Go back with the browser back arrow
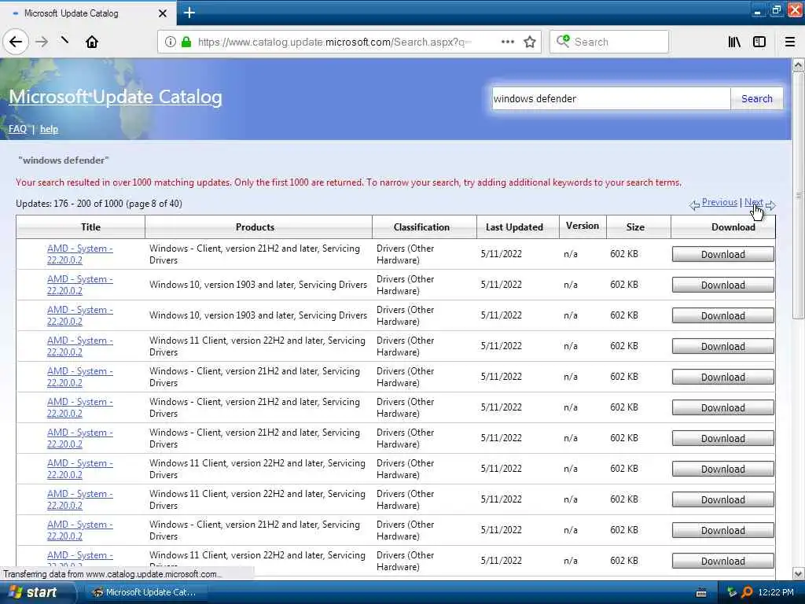 [16, 42]
